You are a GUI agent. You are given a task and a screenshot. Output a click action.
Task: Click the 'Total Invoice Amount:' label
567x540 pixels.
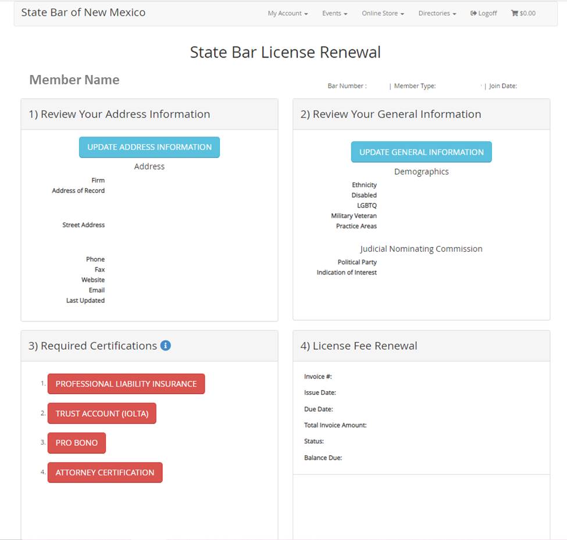pos(335,425)
